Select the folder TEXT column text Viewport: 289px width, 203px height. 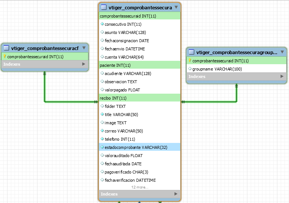tap(115, 106)
